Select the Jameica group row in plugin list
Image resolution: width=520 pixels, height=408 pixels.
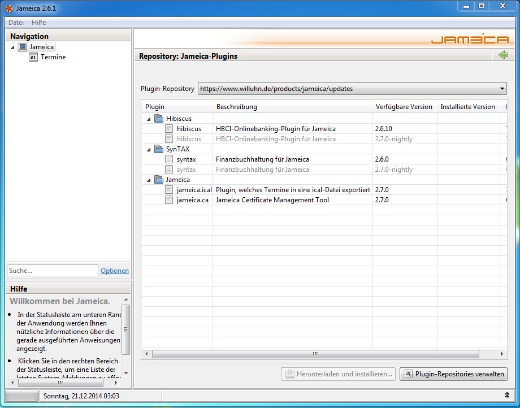coord(177,179)
